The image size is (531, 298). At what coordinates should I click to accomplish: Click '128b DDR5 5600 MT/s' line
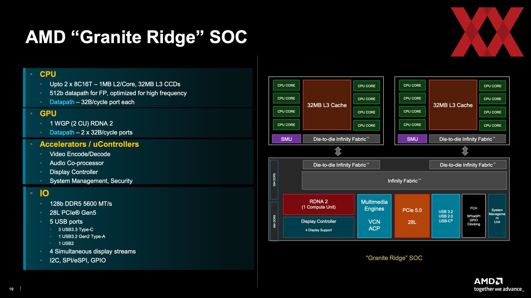81,204
